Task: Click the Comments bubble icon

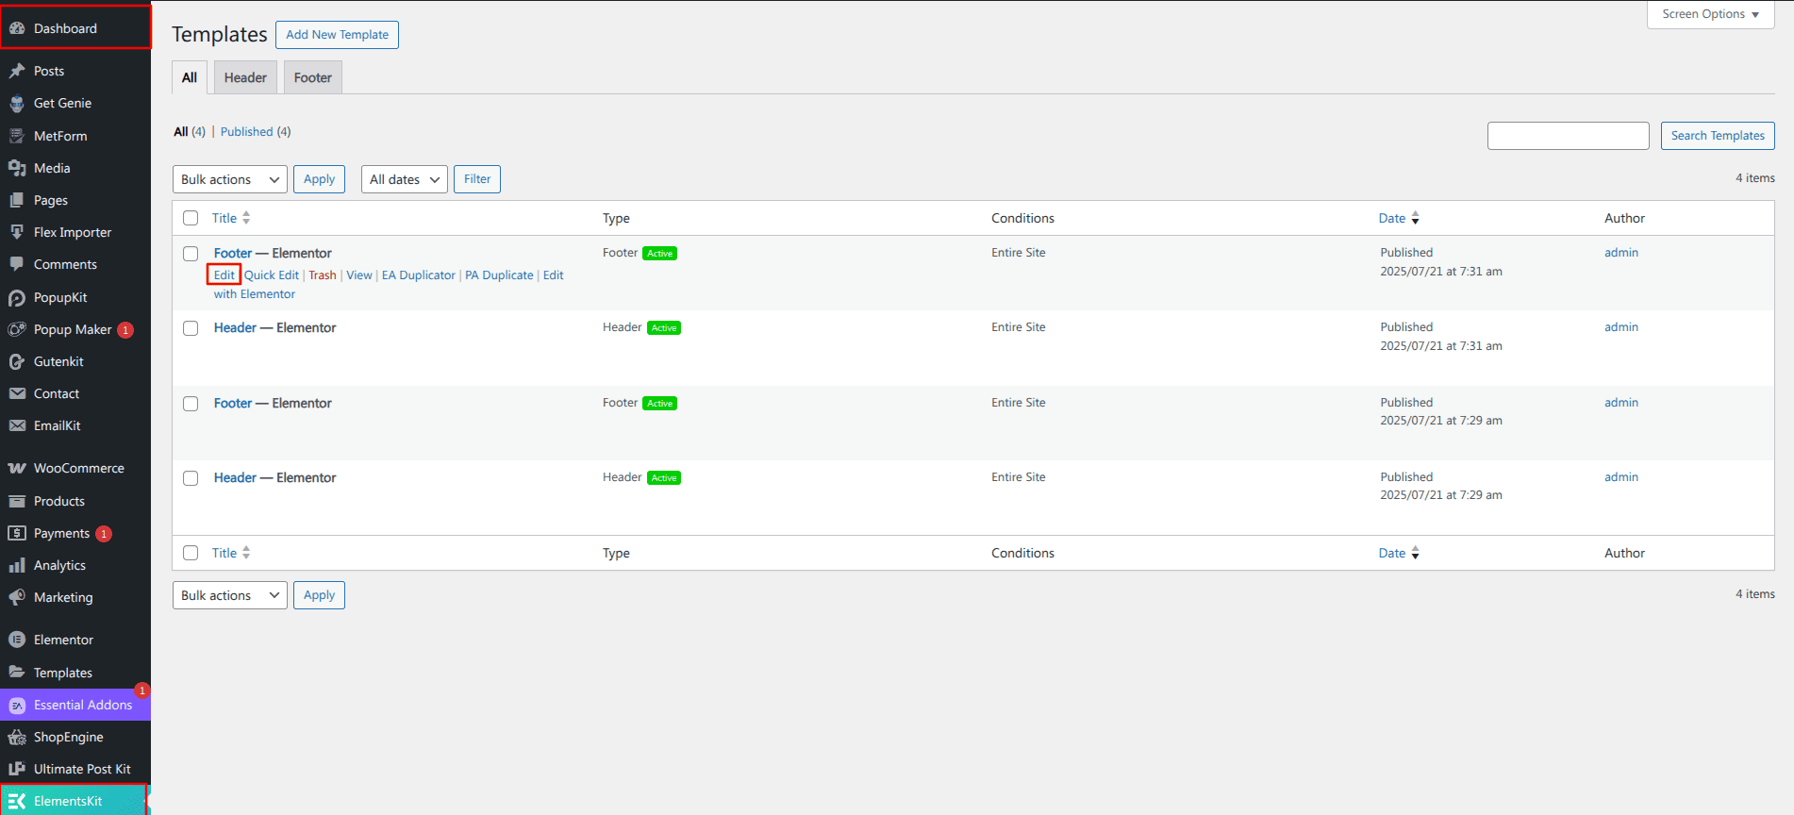Action: click(17, 264)
